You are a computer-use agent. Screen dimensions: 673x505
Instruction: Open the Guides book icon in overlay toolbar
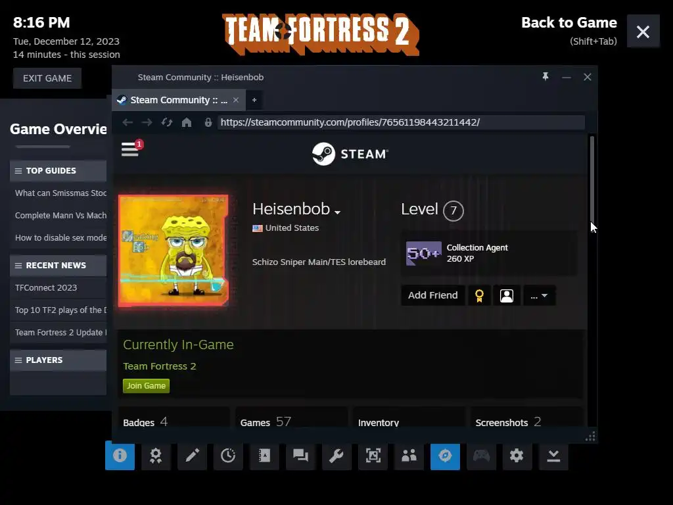click(264, 456)
